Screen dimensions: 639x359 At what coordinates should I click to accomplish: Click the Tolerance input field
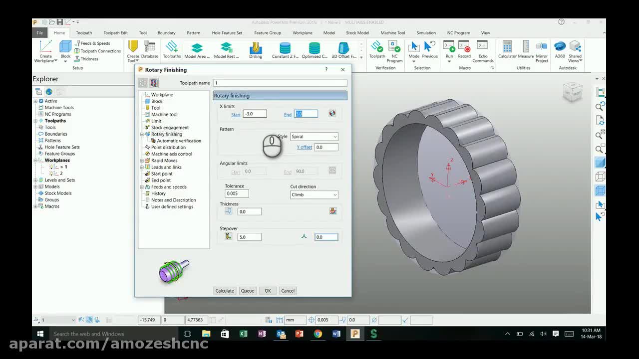[237, 193]
